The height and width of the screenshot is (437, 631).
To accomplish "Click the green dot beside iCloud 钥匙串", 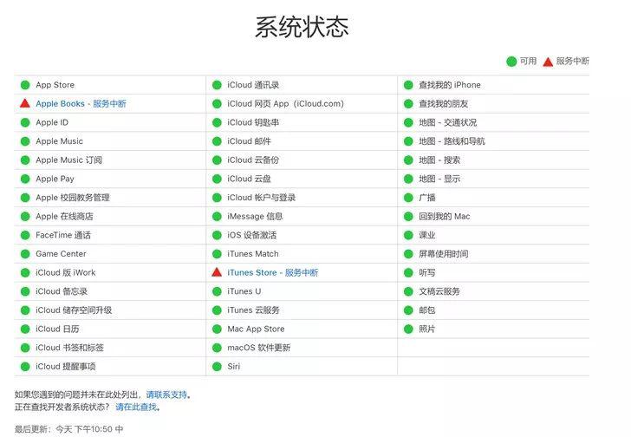I will coord(217,122).
